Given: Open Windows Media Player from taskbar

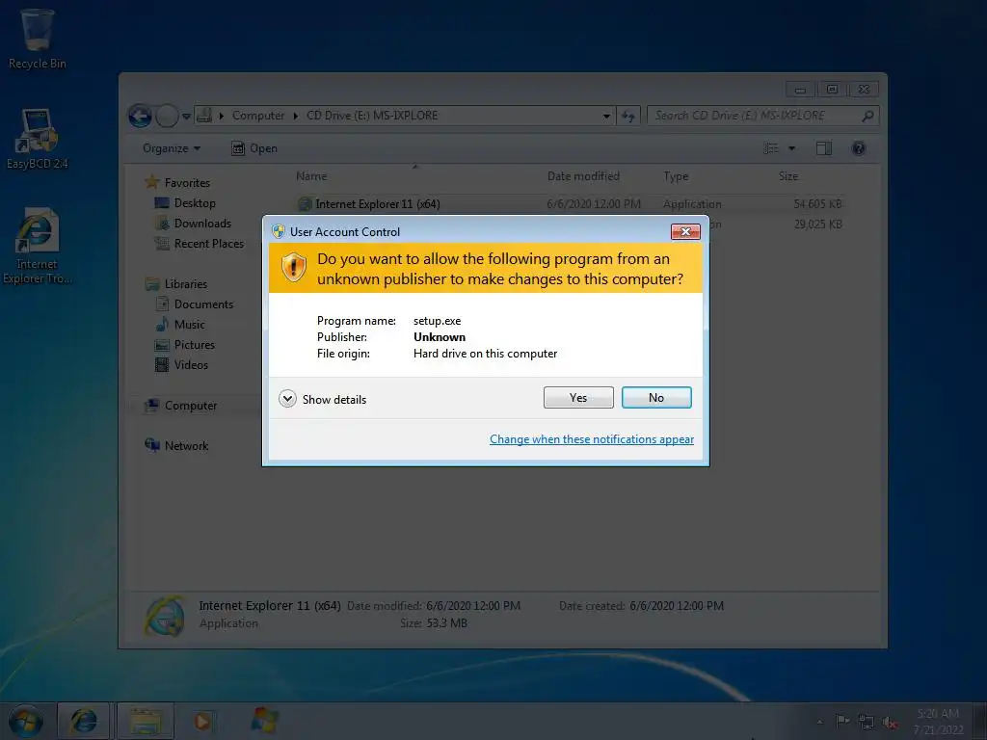Looking at the screenshot, I should pyautogui.click(x=202, y=721).
